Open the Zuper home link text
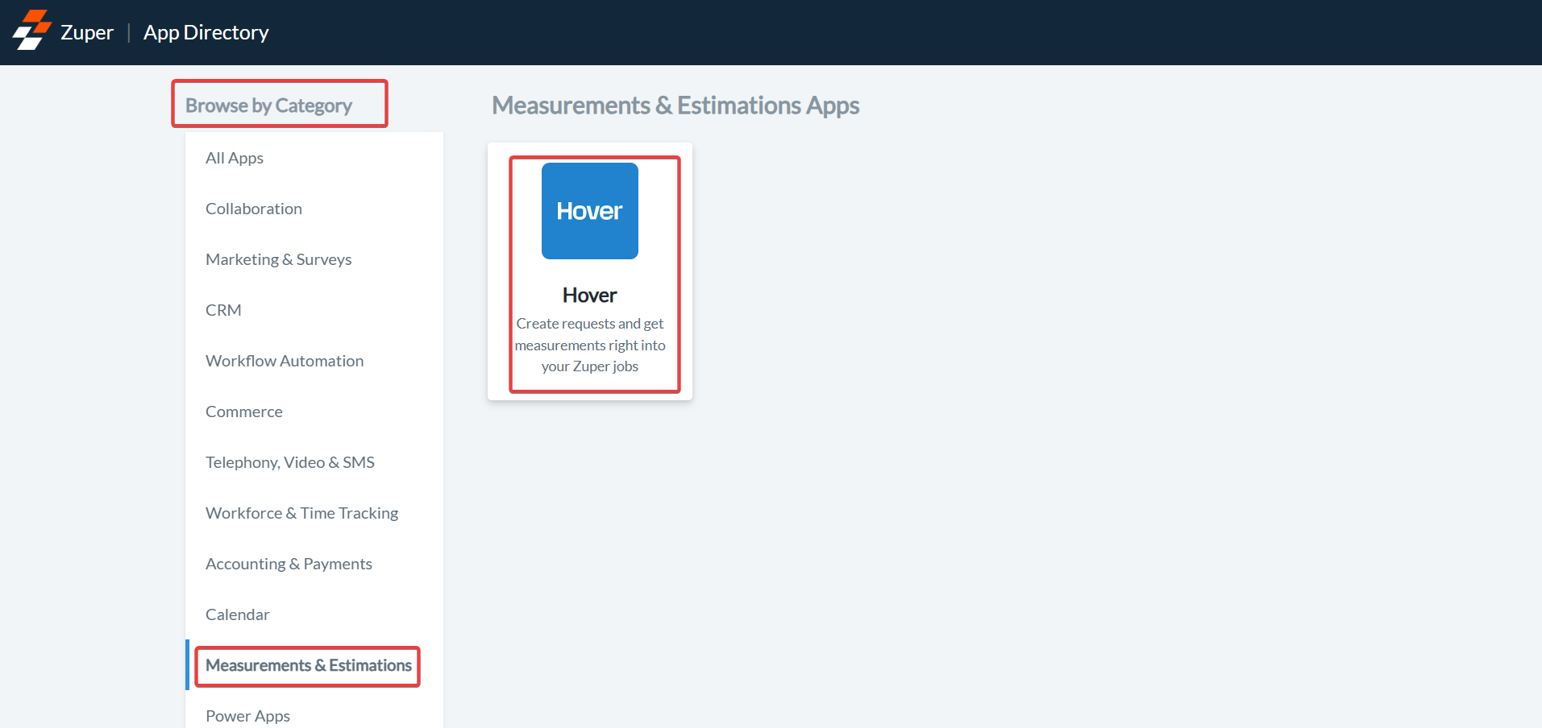The height and width of the screenshot is (728, 1542). (87, 32)
